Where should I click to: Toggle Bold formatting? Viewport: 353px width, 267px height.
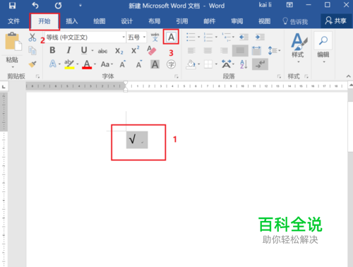[52, 50]
